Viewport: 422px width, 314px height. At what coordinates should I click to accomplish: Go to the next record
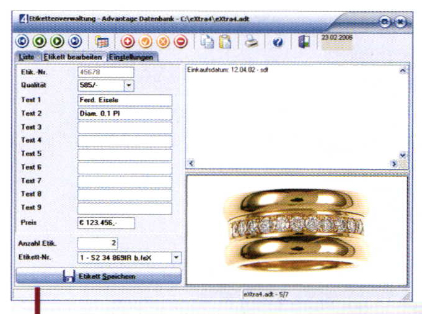tap(56, 42)
